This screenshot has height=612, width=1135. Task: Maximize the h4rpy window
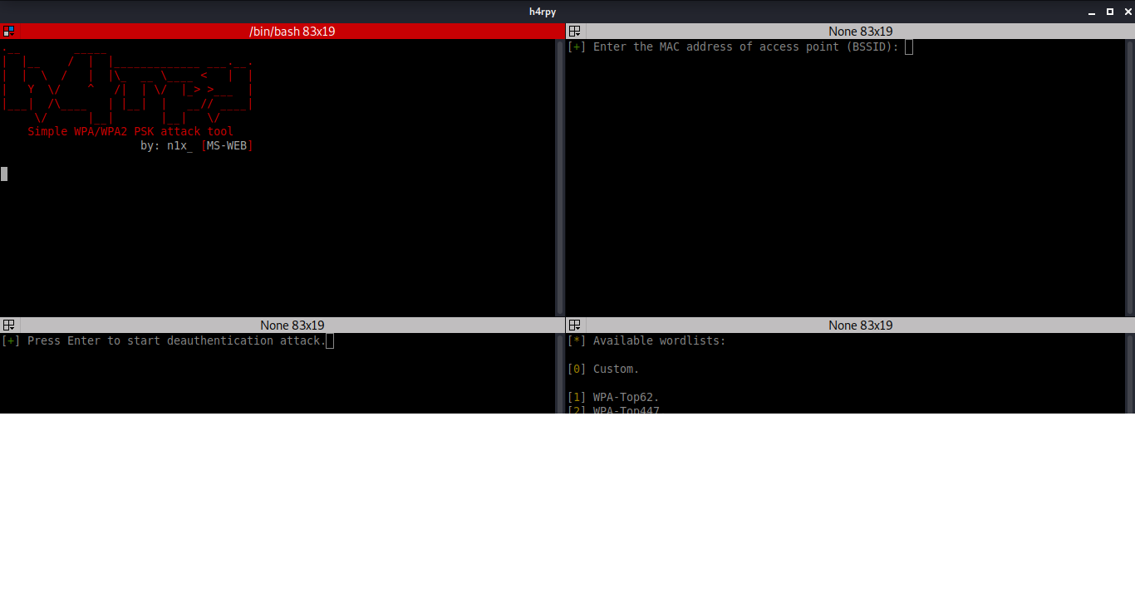[1109, 12]
